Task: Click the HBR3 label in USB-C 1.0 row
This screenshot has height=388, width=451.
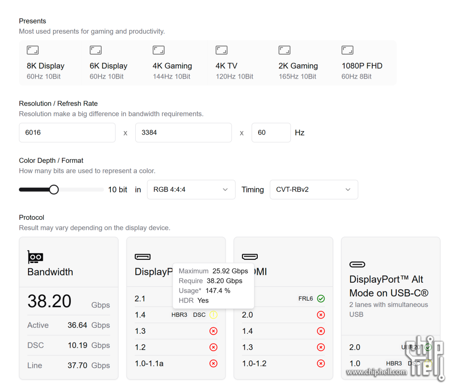Action: [394, 364]
